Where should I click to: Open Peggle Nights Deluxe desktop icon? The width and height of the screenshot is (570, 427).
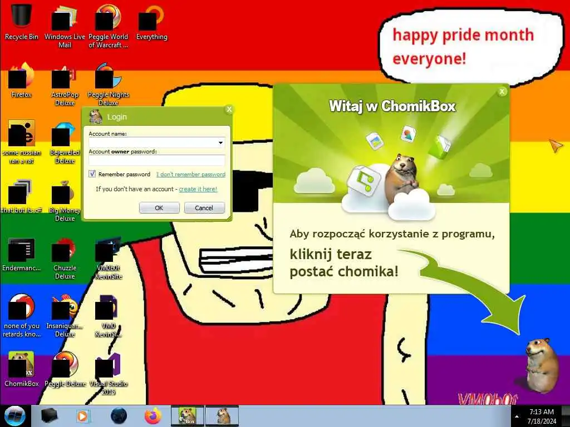[108, 85]
